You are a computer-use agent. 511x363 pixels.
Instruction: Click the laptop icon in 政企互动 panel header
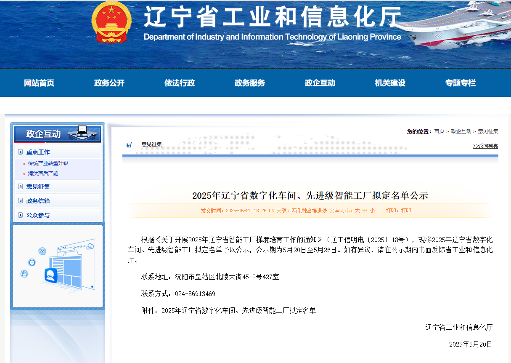82,132
